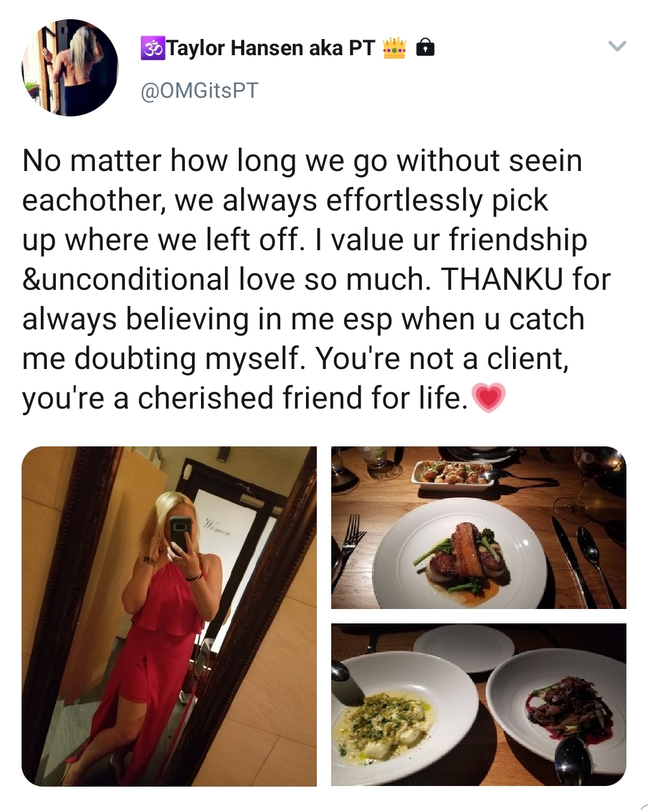The image size is (648, 810).
Task: Expand the tweet options chevron menu
Action: tap(617, 46)
